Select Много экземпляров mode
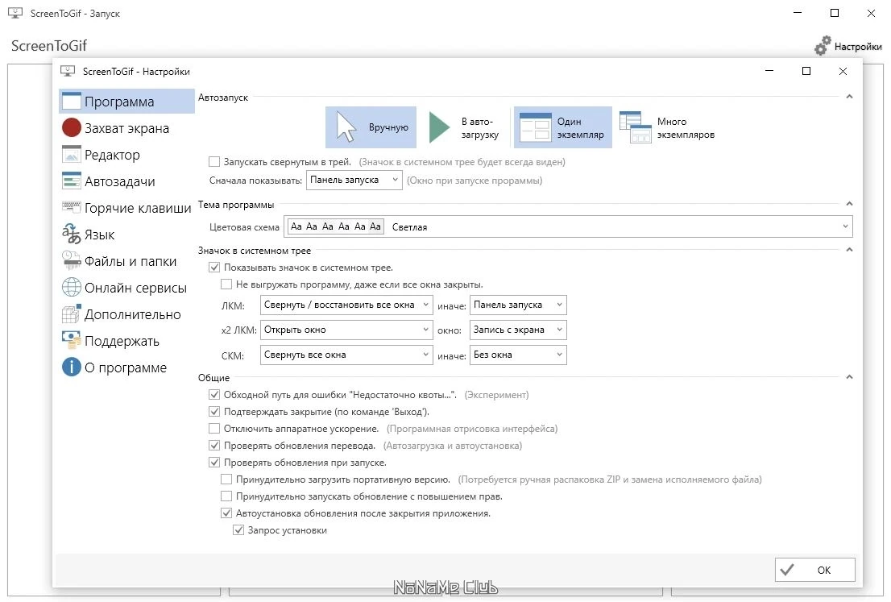Viewport: 891px width, 602px height. [x=668, y=127]
